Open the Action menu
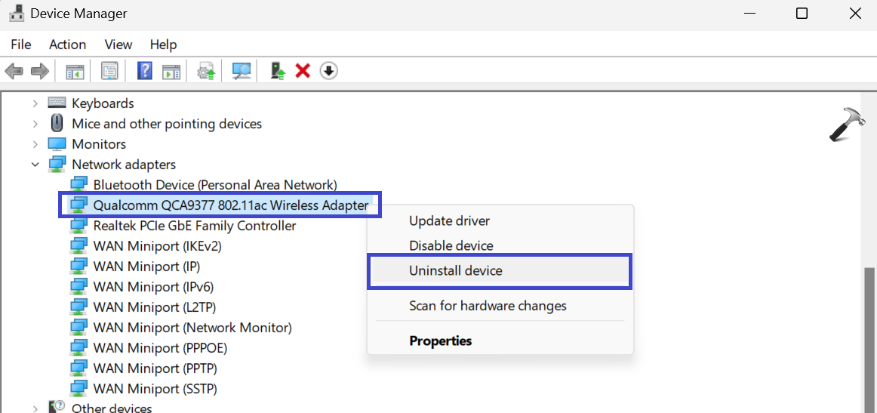Image resolution: width=877 pixels, height=413 pixels. [x=67, y=45]
